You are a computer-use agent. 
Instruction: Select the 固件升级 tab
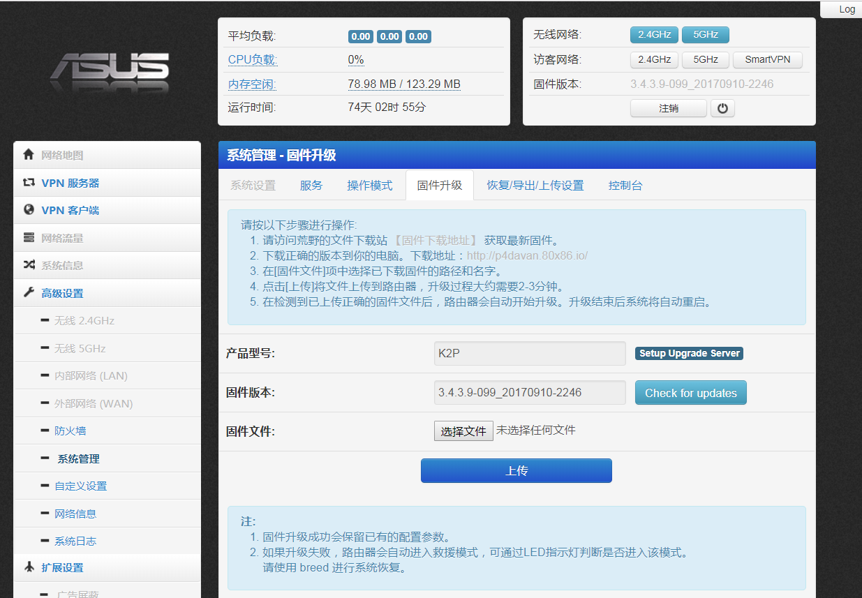click(x=440, y=185)
